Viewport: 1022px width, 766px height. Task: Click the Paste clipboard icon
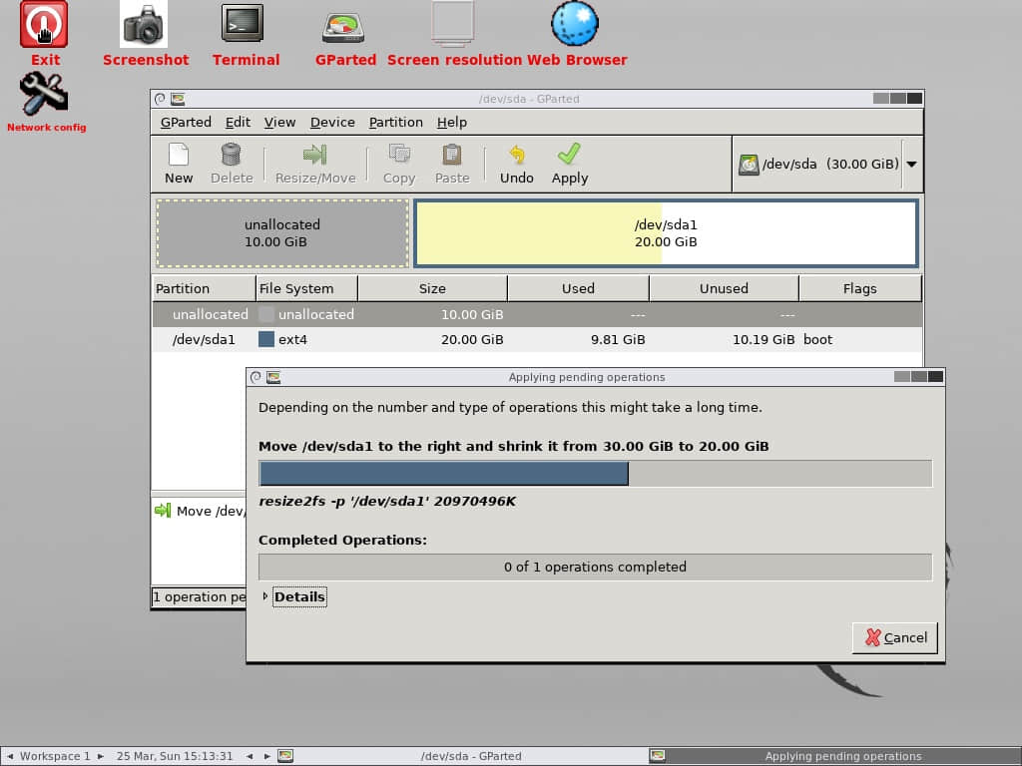(452, 155)
